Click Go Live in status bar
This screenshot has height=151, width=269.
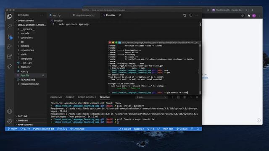(182, 129)
